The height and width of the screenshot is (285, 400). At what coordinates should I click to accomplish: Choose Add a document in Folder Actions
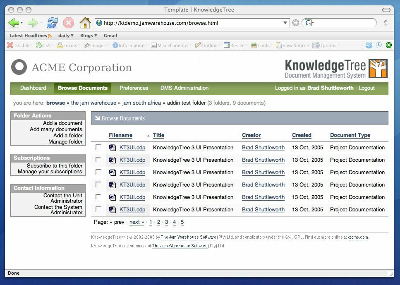62,123
